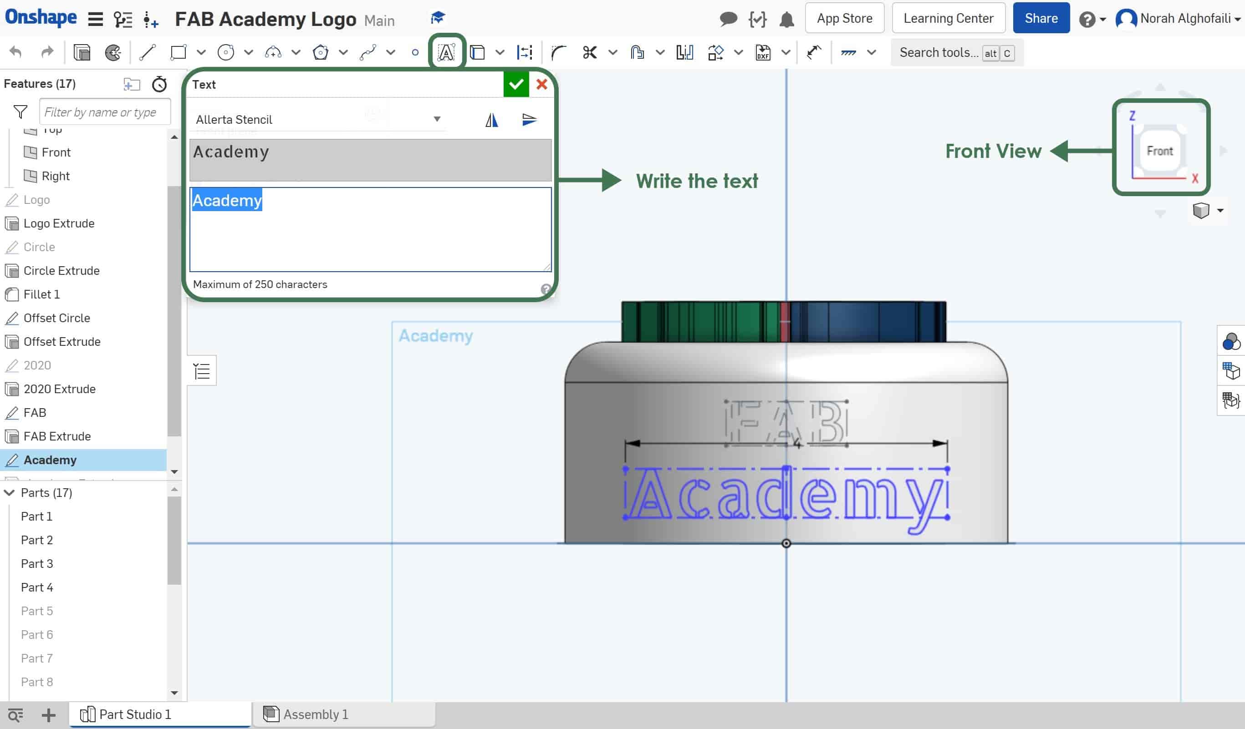Select the Academy sketch feature

[x=83, y=460]
